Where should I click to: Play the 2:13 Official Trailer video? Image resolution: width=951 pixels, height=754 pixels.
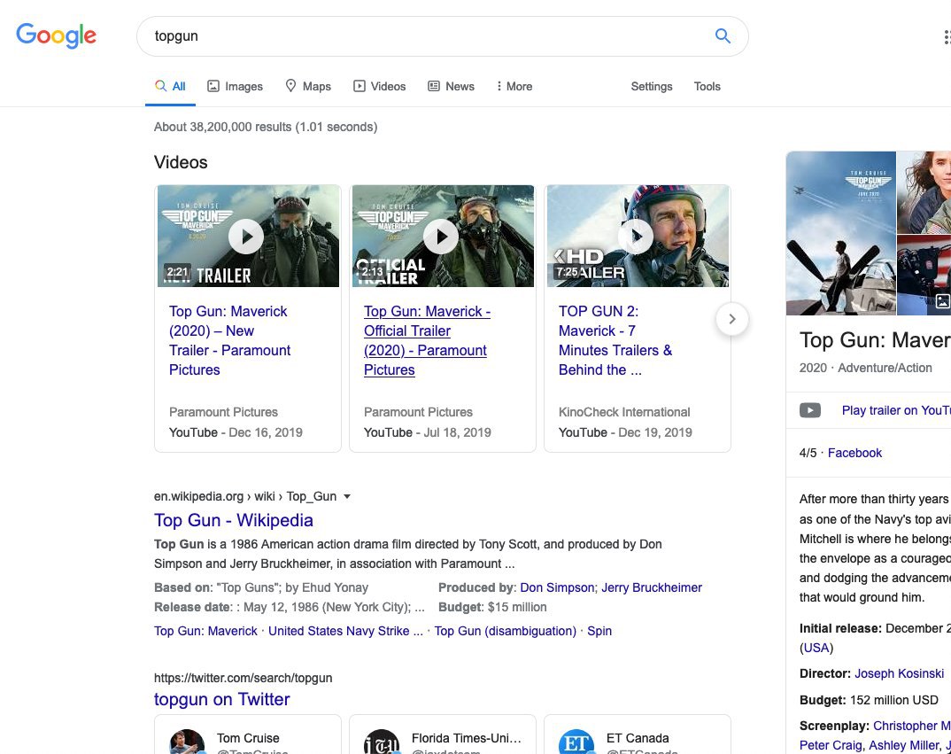point(443,237)
